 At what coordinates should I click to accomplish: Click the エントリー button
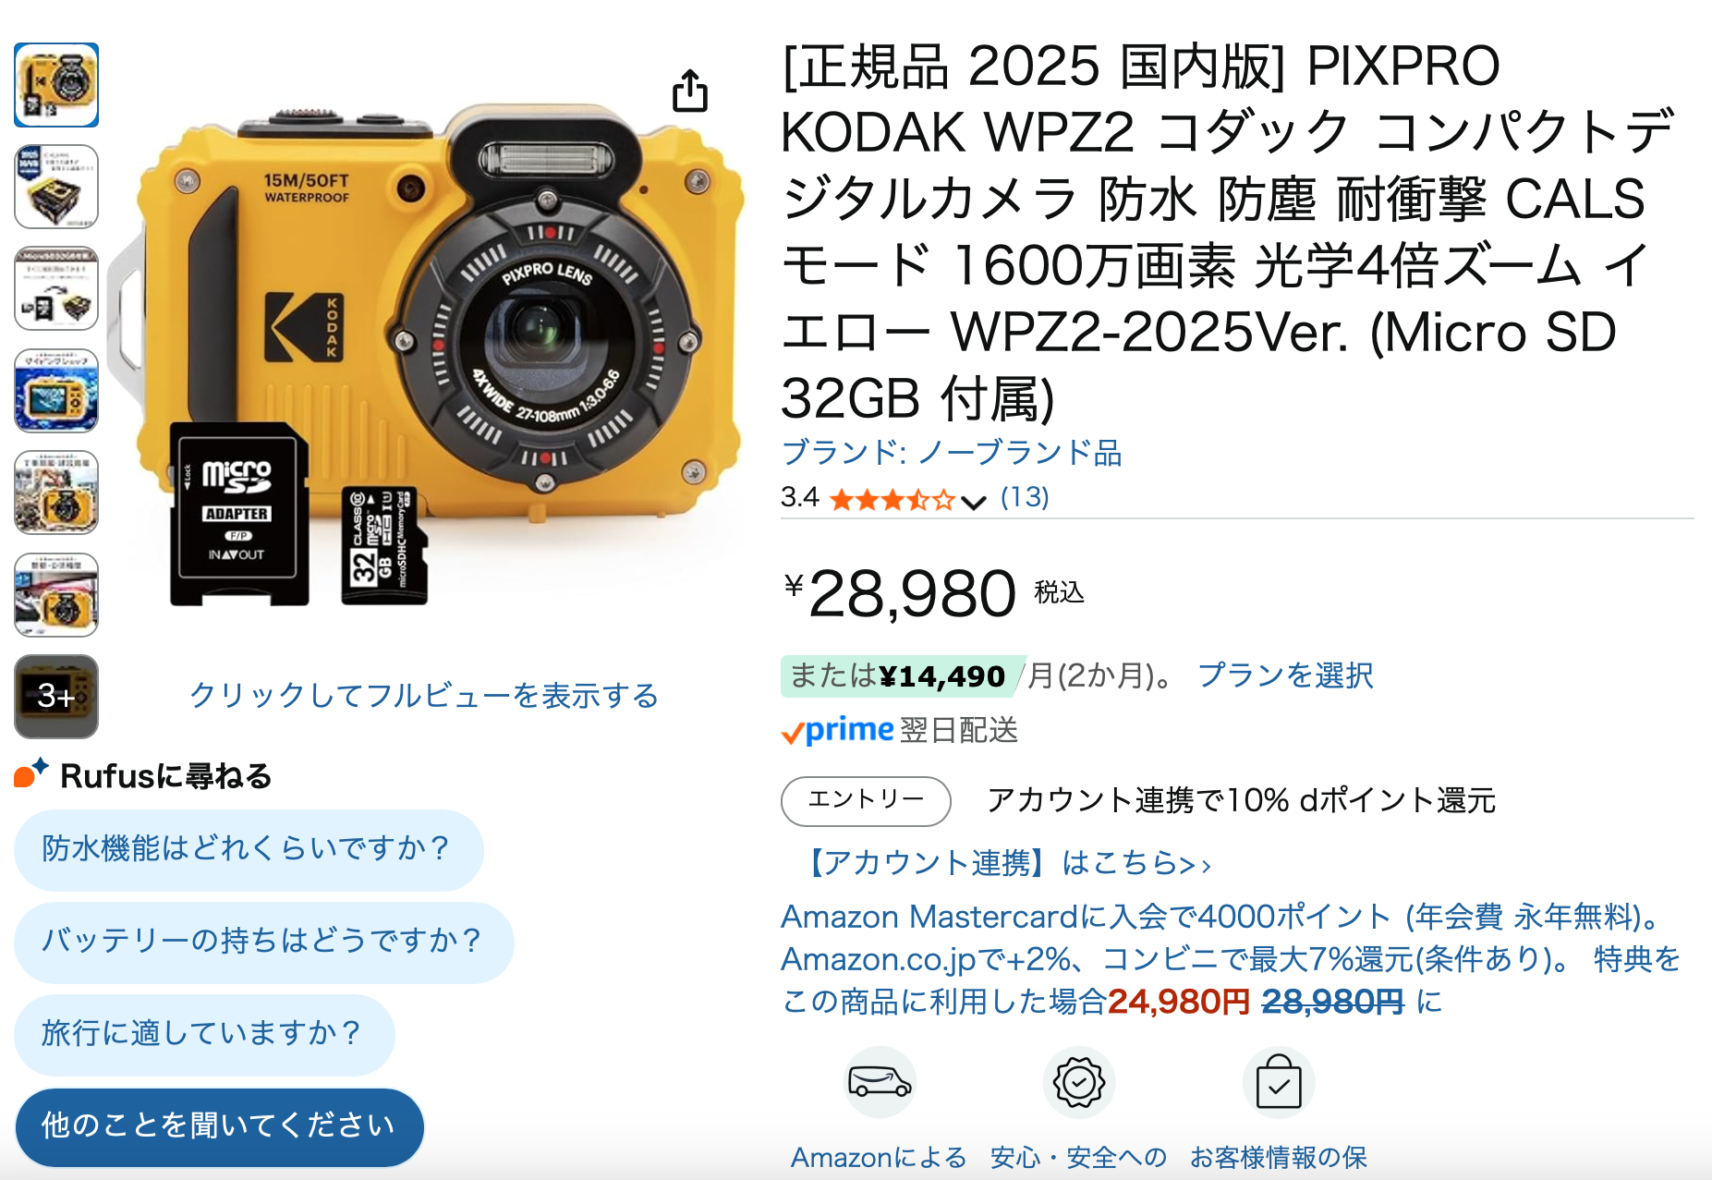pos(866,800)
